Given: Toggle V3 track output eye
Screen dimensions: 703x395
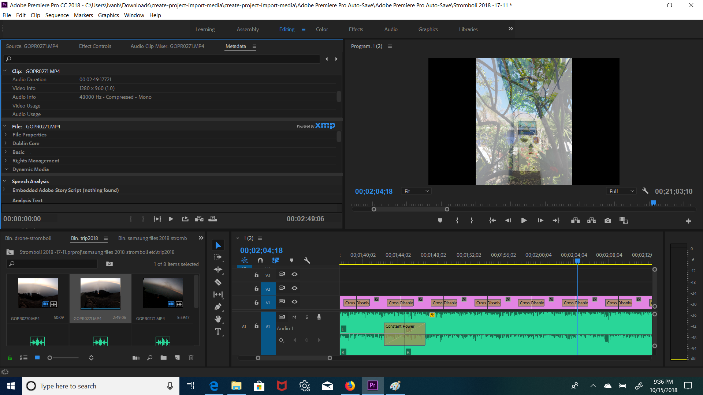Looking at the screenshot, I should [294, 274].
